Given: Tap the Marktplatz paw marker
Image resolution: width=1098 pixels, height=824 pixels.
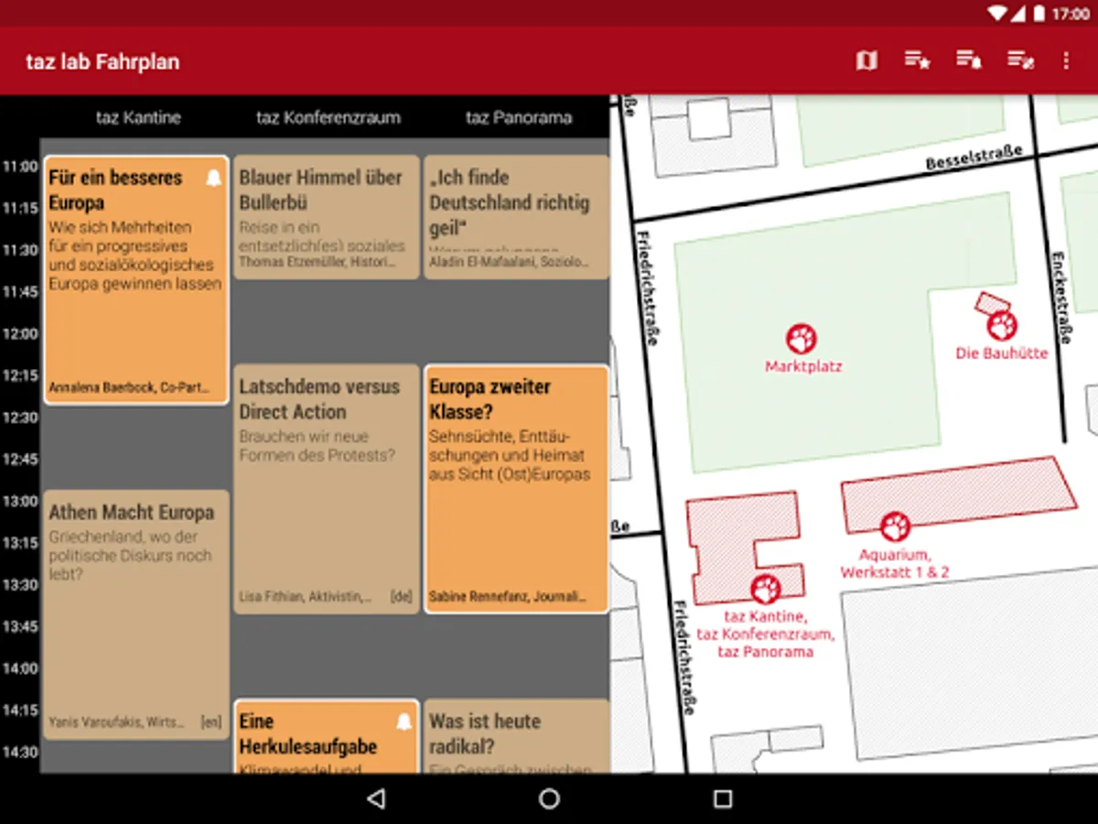Looking at the screenshot, I should click(x=802, y=340).
